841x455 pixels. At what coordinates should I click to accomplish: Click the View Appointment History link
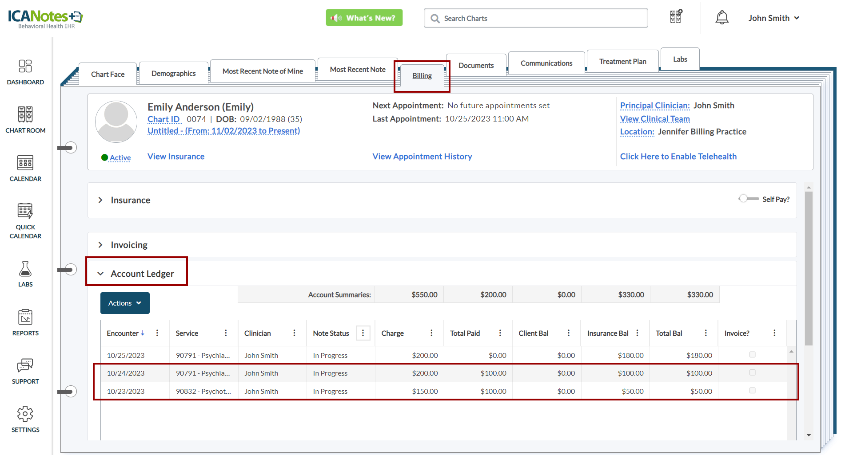422,157
